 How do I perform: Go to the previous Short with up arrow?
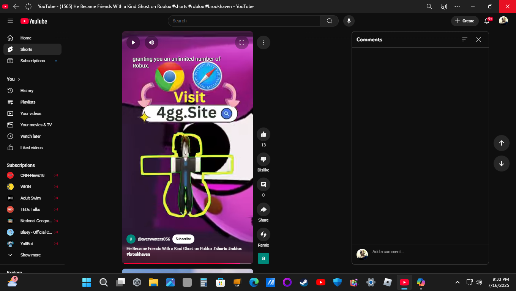tap(502, 143)
